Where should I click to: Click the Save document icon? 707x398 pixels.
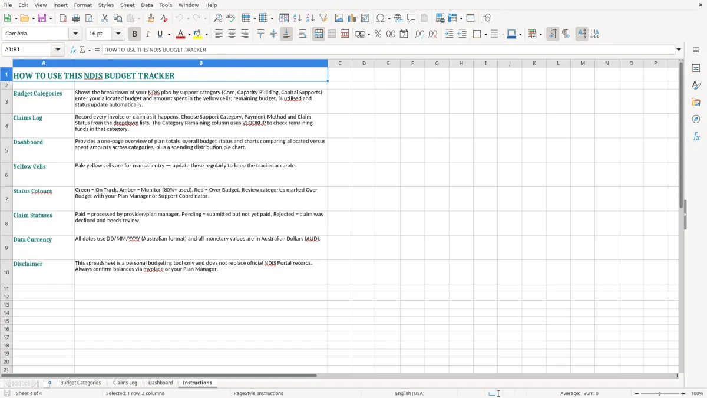(x=42, y=18)
